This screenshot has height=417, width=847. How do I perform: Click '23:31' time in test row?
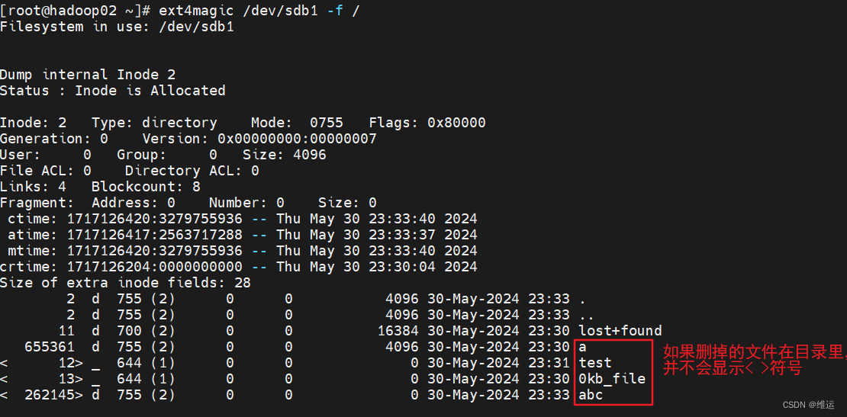click(549, 363)
